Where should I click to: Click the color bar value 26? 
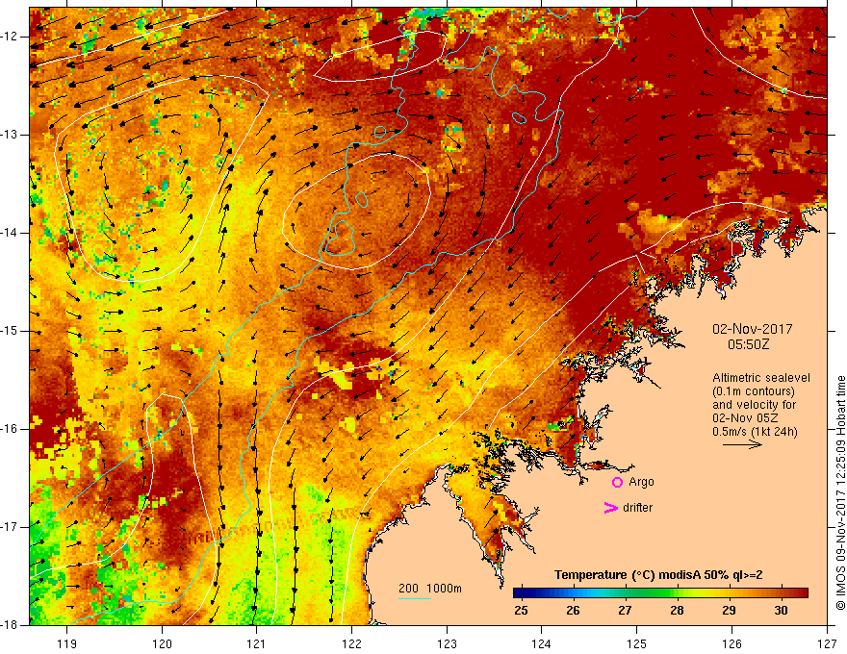573,611
